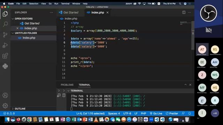Select the TERMINAL panel tab
Image resolution: width=223 pixels, height=125 pixels.
(84, 85)
